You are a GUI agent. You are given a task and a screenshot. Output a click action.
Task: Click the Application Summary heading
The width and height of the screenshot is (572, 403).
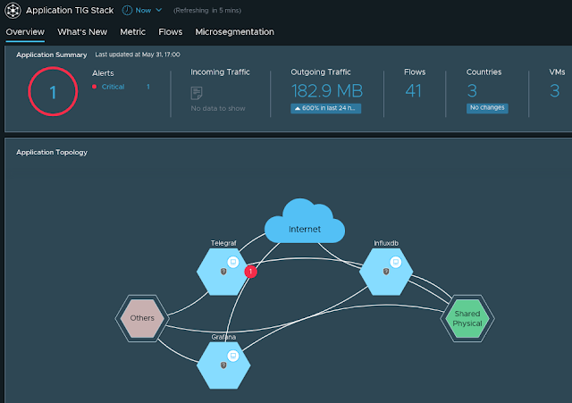click(52, 55)
